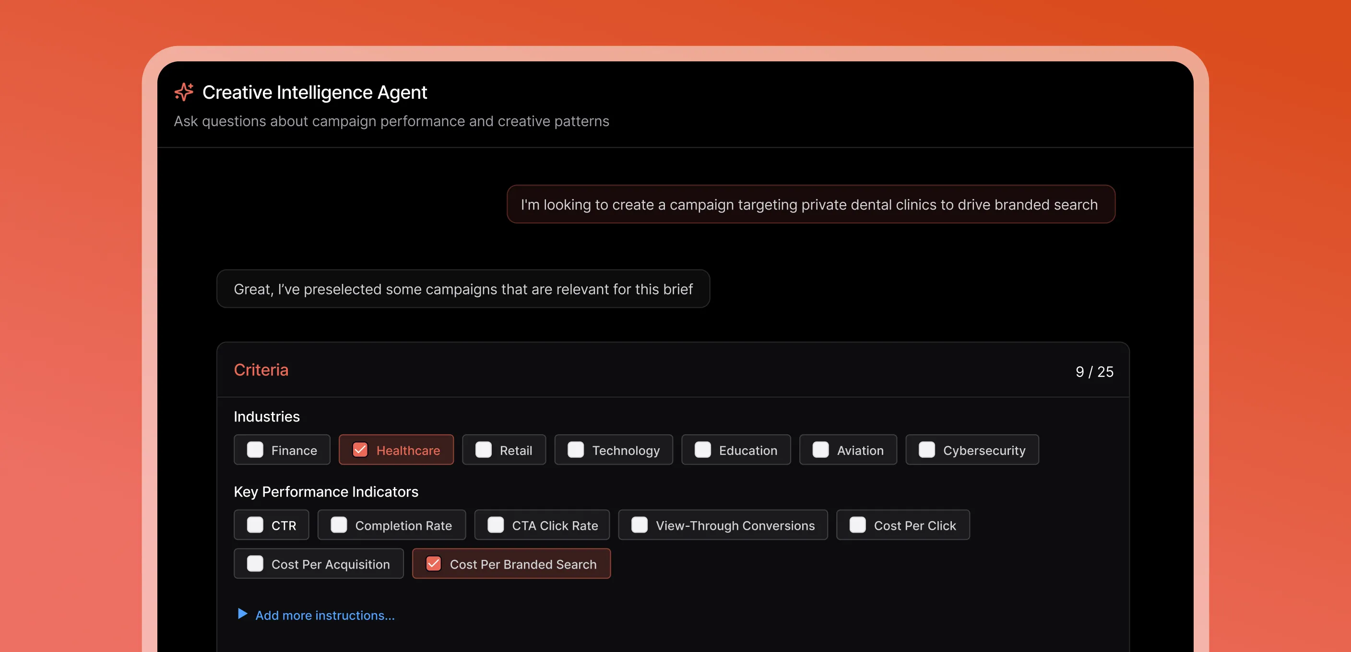Enable the Technology industry checkbox

click(575, 450)
